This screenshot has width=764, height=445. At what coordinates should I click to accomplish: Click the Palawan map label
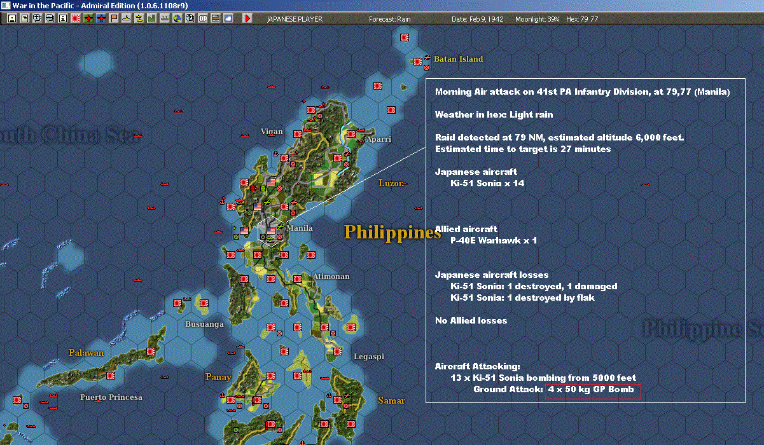[x=86, y=352]
